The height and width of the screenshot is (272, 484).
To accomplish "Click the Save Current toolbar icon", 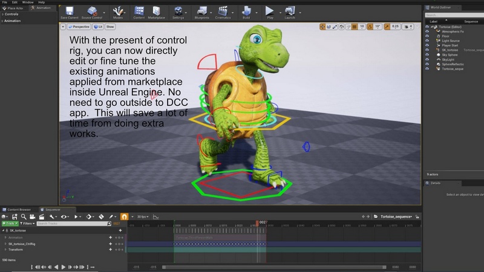I will (x=68, y=11).
